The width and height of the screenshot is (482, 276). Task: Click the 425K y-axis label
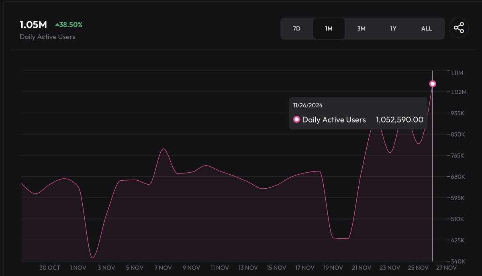click(458, 241)
